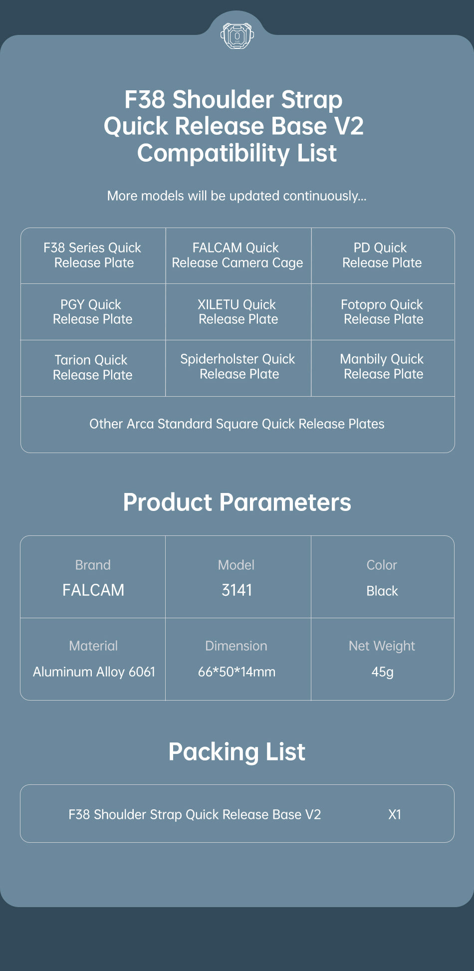The image size is (474, 971).
Task: Click the Dimension 66*50*14mm cell
Action: tap(237, 659)
